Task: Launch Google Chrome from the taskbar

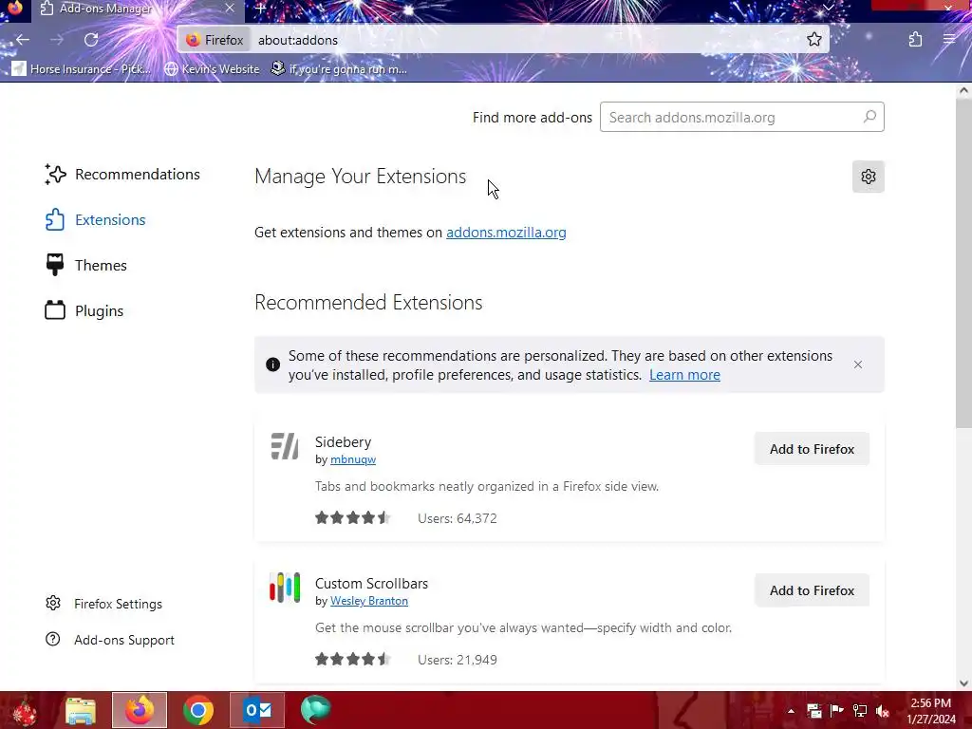Action: coord(198,710)
